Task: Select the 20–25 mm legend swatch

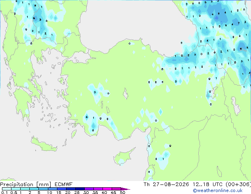Action: pos(70,189)
